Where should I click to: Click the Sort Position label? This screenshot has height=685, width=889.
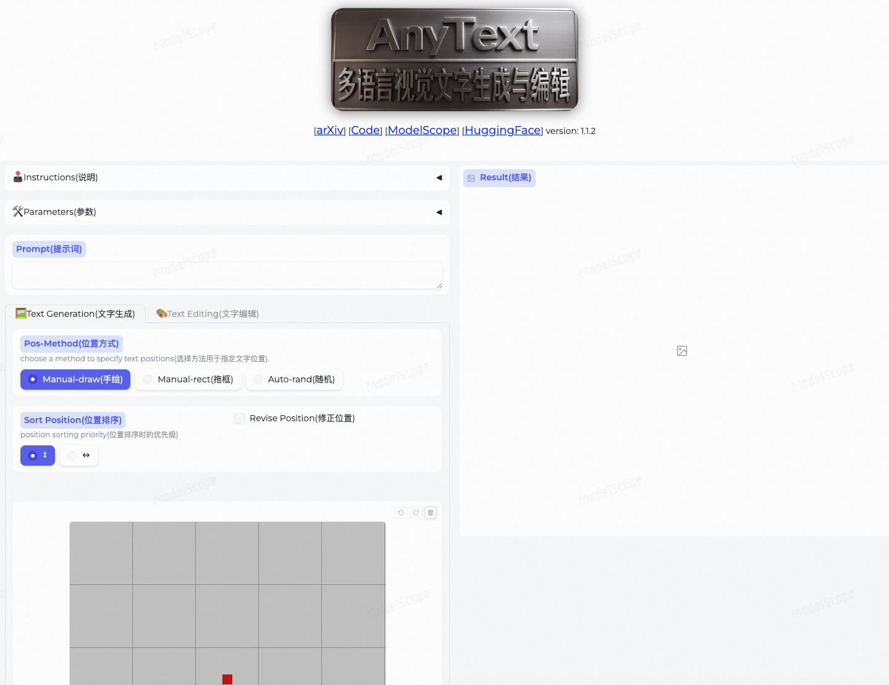coord(73,420)
